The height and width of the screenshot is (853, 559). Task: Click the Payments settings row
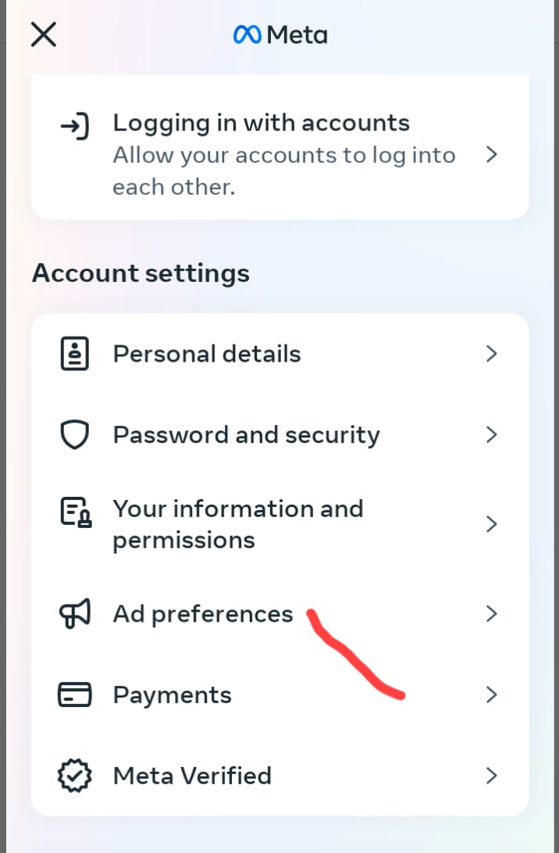coord(172,694)
